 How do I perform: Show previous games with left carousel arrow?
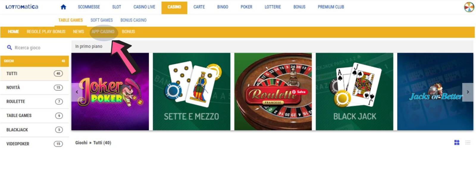(77, 92)
